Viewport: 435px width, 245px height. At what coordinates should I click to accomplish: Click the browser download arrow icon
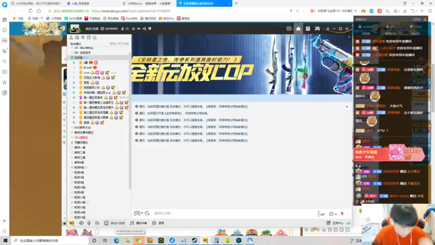click(x=405, y=11)
